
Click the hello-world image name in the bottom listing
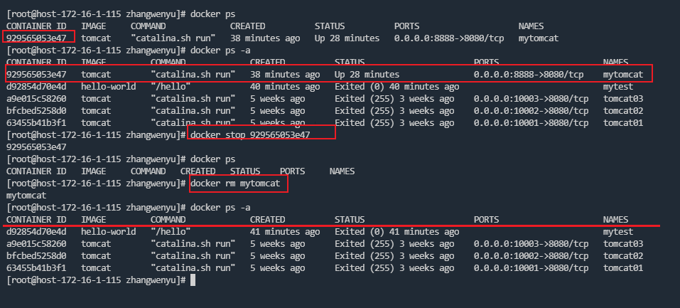tap(108, 231)
